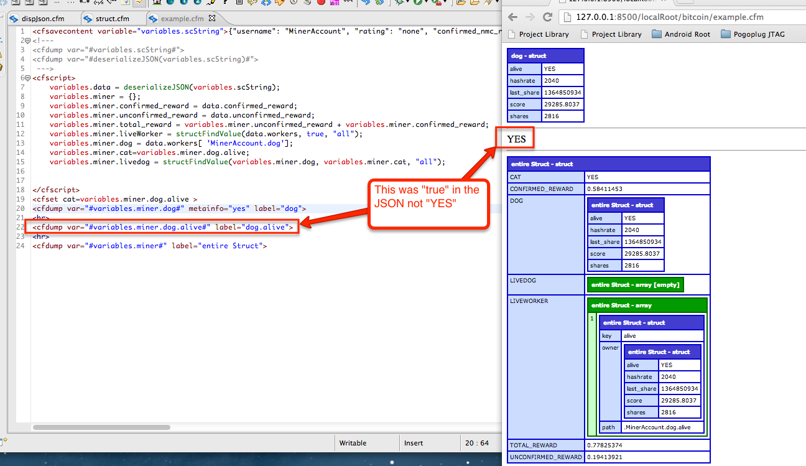Click the editor horizontal scrollbar thumb
Screen dimensions: 806x466
pyautogui.click(x=101, y=427)
